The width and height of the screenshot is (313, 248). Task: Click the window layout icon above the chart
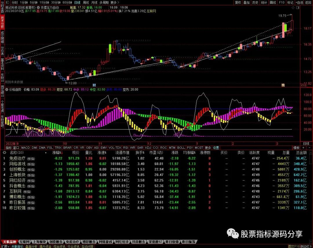(298, 8)
